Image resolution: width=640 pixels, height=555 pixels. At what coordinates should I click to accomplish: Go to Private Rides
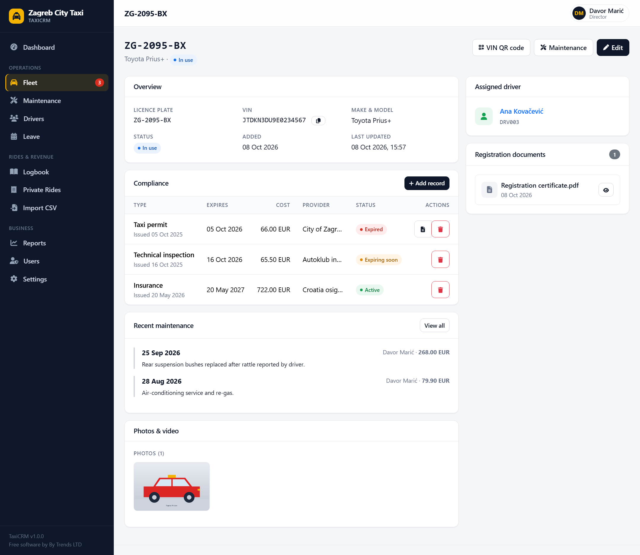(x=57, y=190)
